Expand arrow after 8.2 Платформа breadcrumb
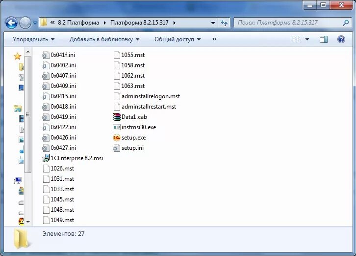The width and height of the screenshot is (356, 256). 104,23
